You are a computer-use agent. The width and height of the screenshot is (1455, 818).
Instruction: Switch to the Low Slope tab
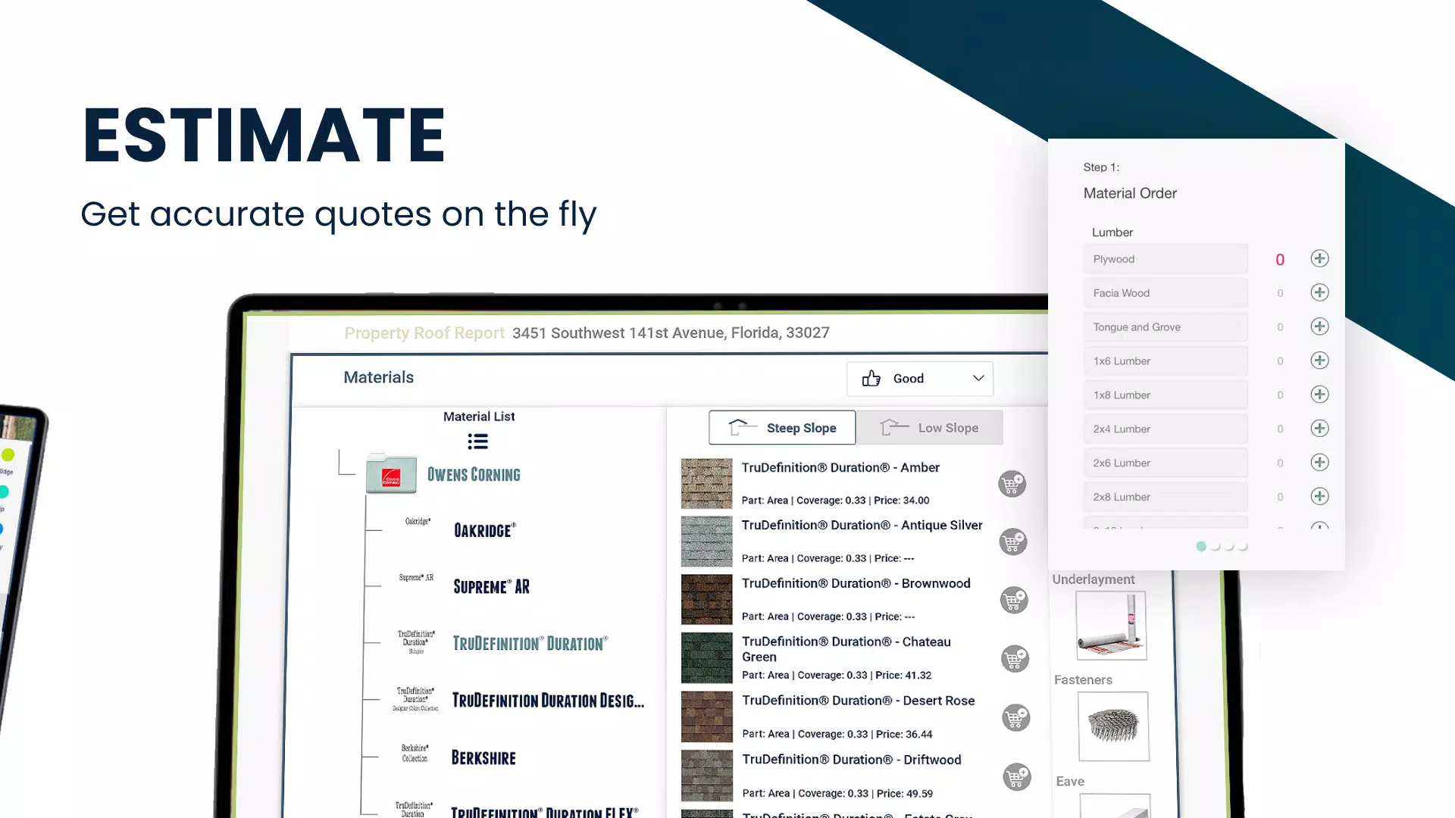(930, 428)
